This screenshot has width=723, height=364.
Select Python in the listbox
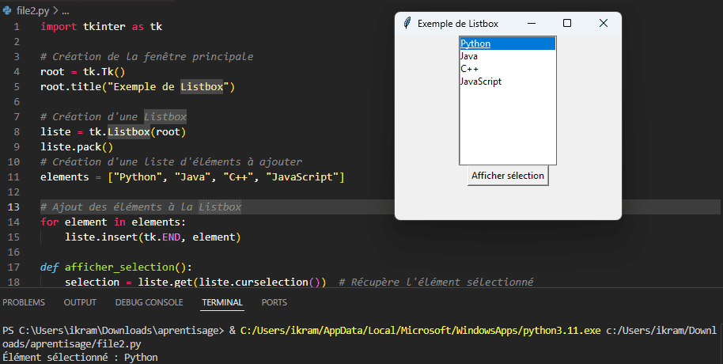508,44
